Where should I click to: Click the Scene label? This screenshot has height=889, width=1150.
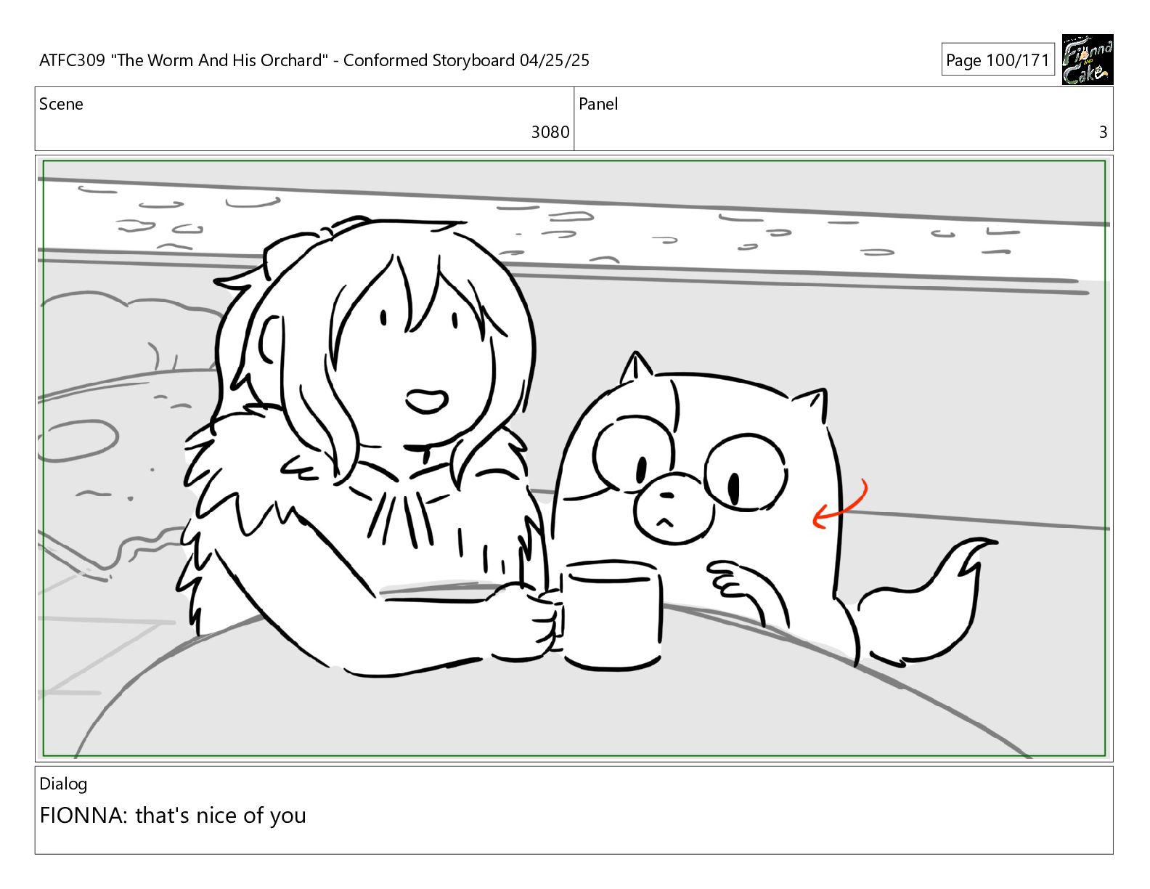click(61, 104)
